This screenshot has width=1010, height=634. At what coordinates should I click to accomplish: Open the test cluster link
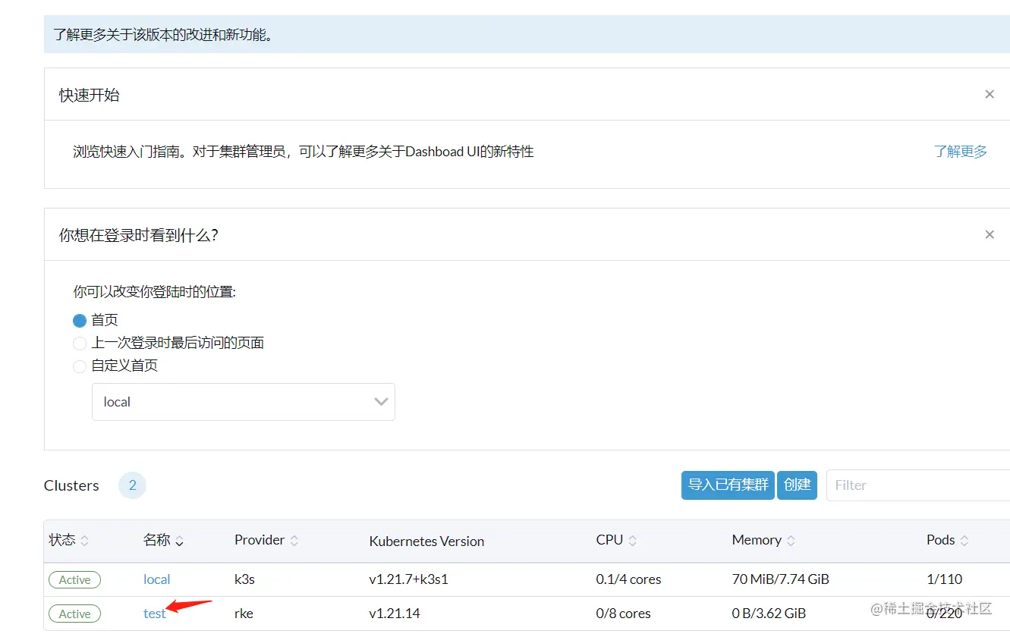point(154,614)
